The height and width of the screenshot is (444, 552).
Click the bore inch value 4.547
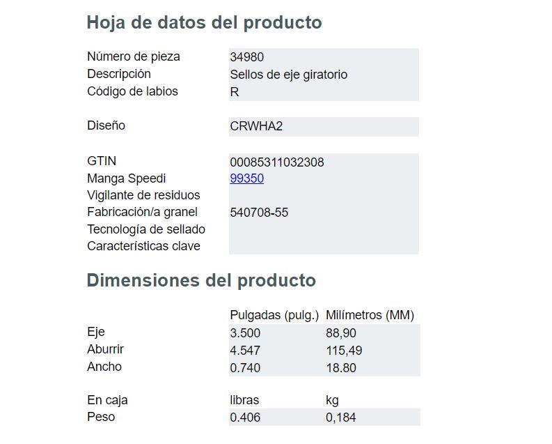coord(245,351)
